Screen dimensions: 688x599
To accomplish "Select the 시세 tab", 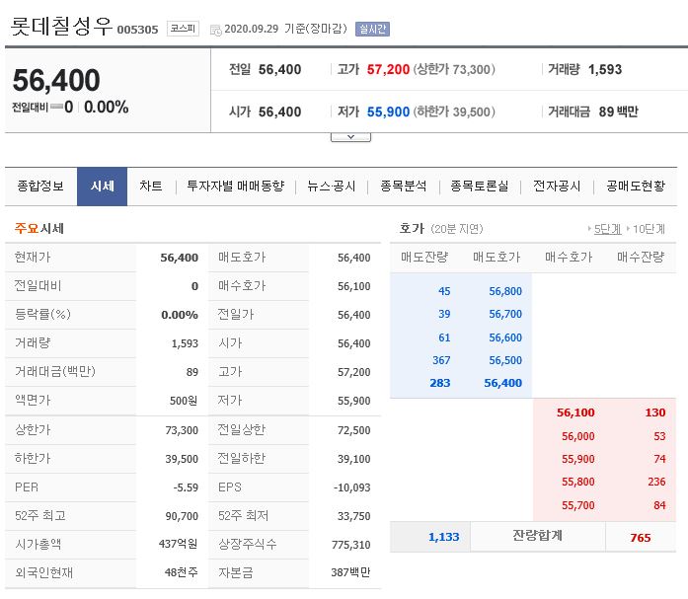I will [103, 187].
